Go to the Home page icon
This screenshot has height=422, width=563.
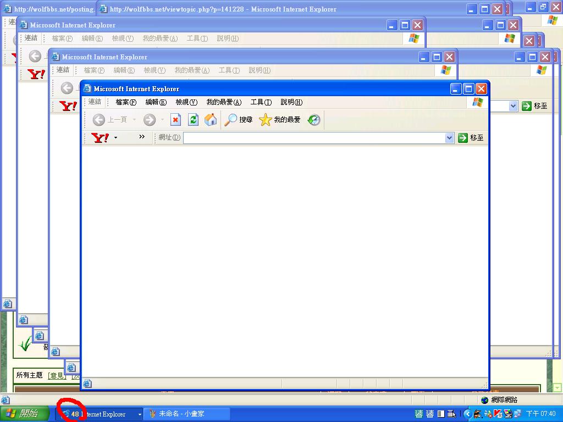click(210, 120)
